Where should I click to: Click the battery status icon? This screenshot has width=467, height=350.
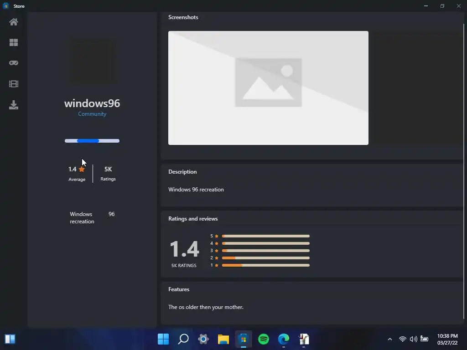point(425,339)
